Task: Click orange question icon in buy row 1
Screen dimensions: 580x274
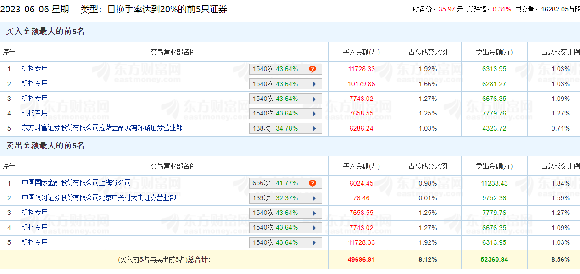Action: tap(312, 69)
